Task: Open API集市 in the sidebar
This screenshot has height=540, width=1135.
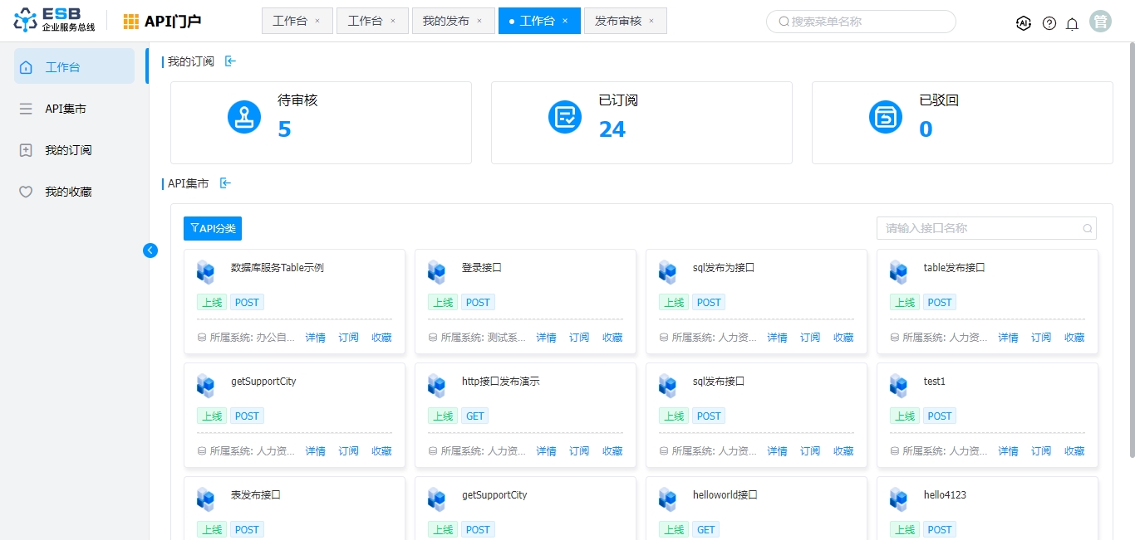Action: [x=66, y=109]
